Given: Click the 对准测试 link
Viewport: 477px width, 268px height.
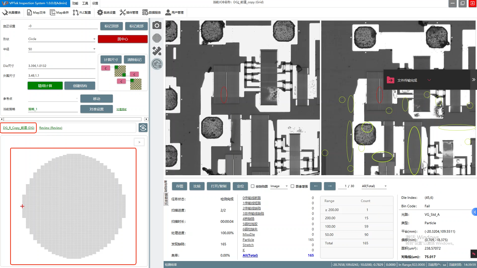Looking at the screenshot, I should point(121,109).
